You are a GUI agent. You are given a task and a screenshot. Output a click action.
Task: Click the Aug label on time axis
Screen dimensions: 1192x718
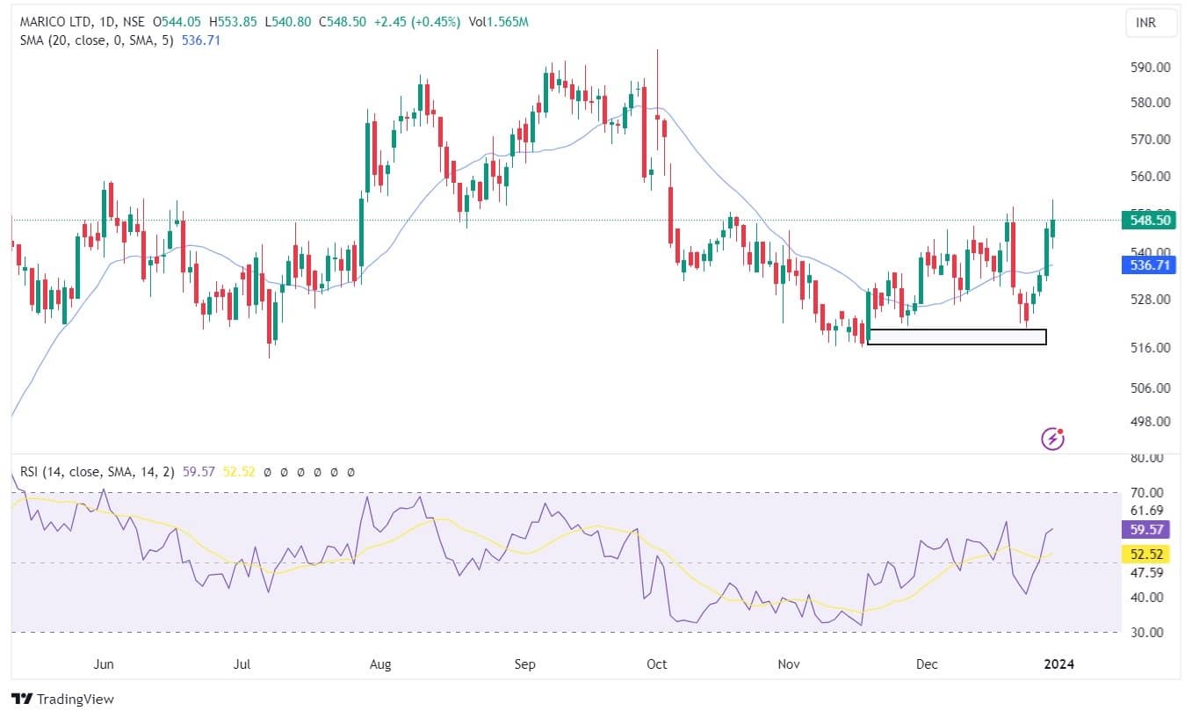click(x=380, y=664)
